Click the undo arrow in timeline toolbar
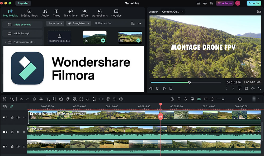This screenshot has width=264, height=156. pyautogui.click(x=21, y=99)
